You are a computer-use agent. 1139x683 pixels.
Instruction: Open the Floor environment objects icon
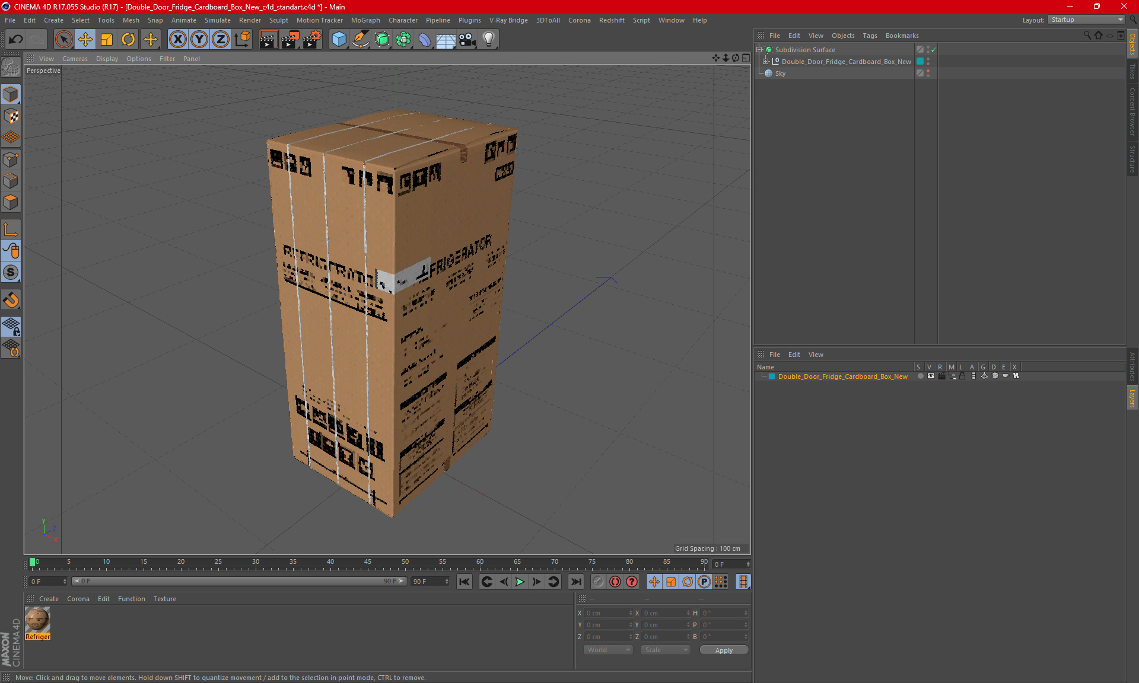(446, 40)
